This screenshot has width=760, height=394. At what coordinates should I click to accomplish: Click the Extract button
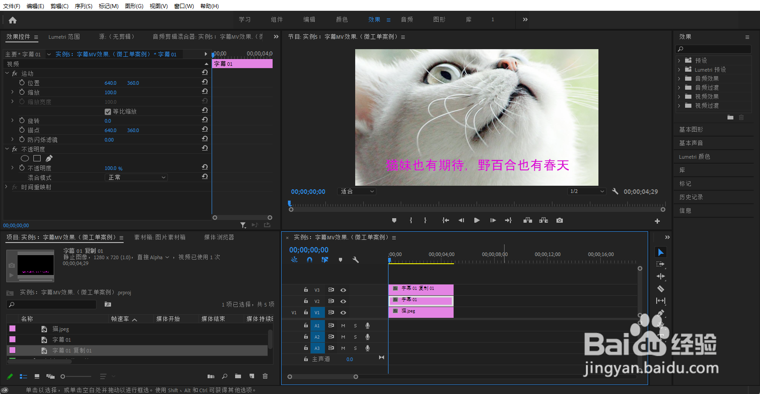pyautogui.click(x=543, y=220)
